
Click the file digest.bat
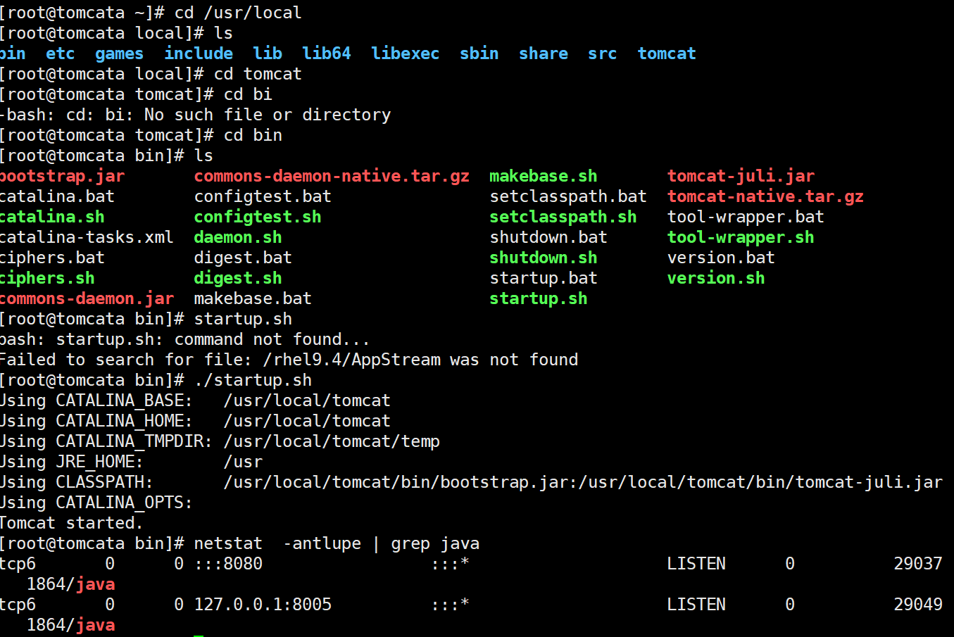coord(243,258)
